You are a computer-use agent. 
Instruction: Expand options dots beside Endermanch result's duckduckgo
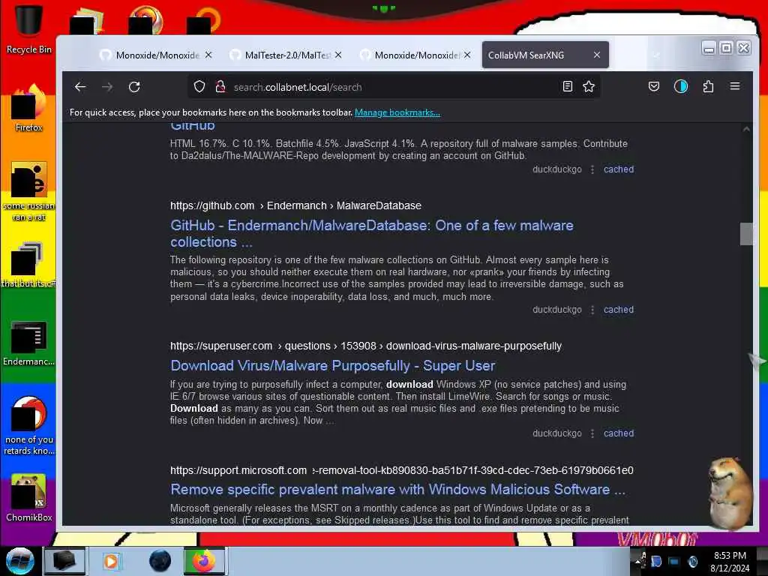[592, 310]
